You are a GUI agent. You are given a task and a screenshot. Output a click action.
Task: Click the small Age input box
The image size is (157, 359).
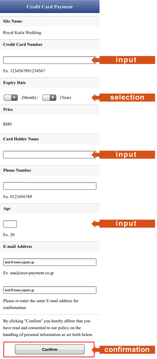(x=10, y=224)
